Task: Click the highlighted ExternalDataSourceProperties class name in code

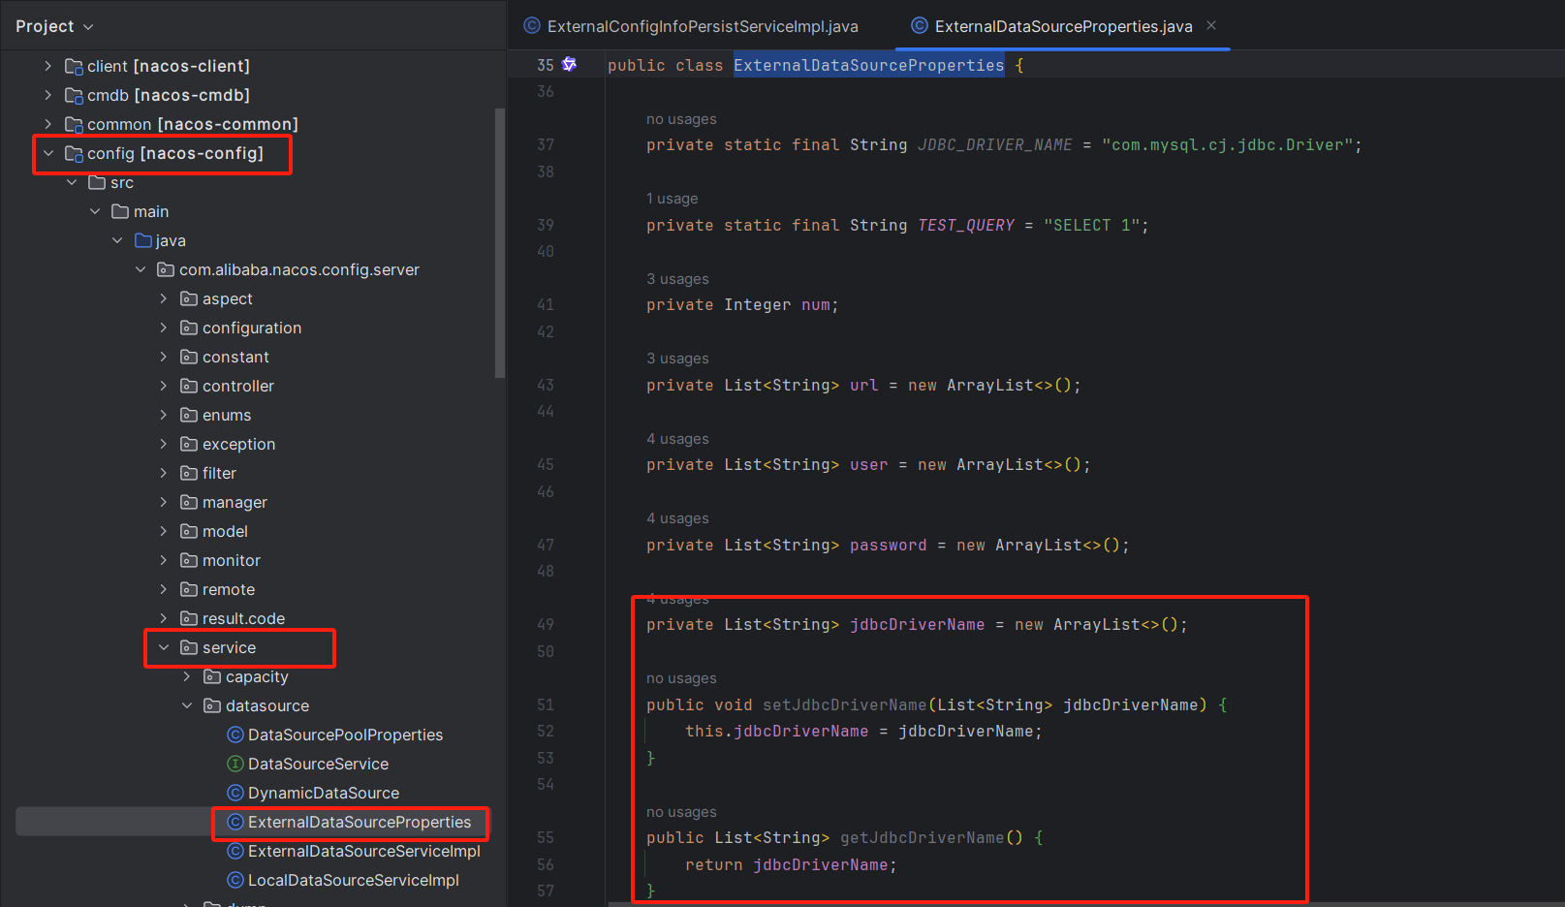Action: click(x=868, y=65)
